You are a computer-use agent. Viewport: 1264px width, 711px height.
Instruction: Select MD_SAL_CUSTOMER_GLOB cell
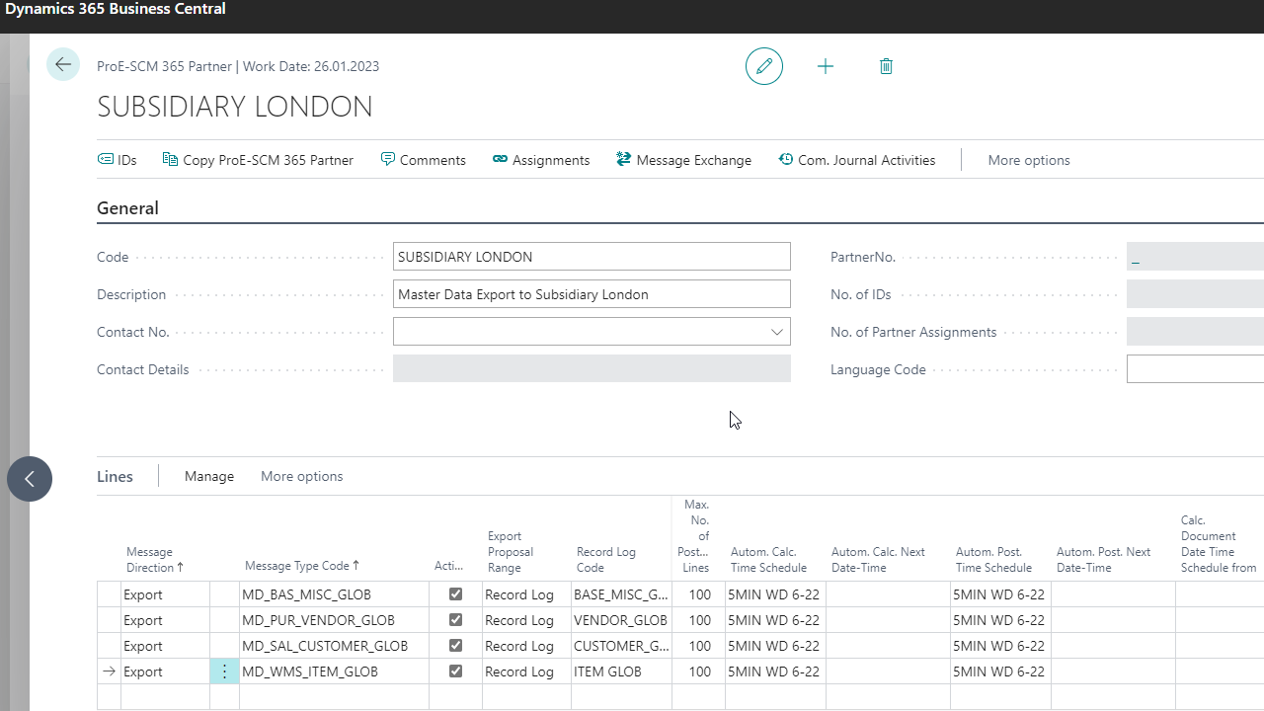[x=334, y=646]
